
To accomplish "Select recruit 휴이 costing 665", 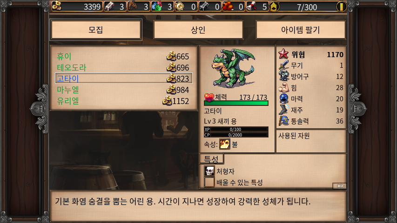I will (123, 56).
